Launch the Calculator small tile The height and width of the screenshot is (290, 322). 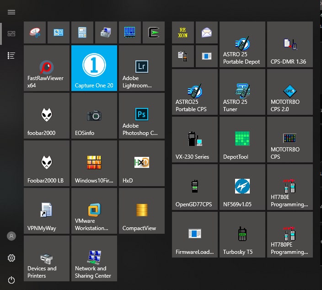tap(82, 32)
